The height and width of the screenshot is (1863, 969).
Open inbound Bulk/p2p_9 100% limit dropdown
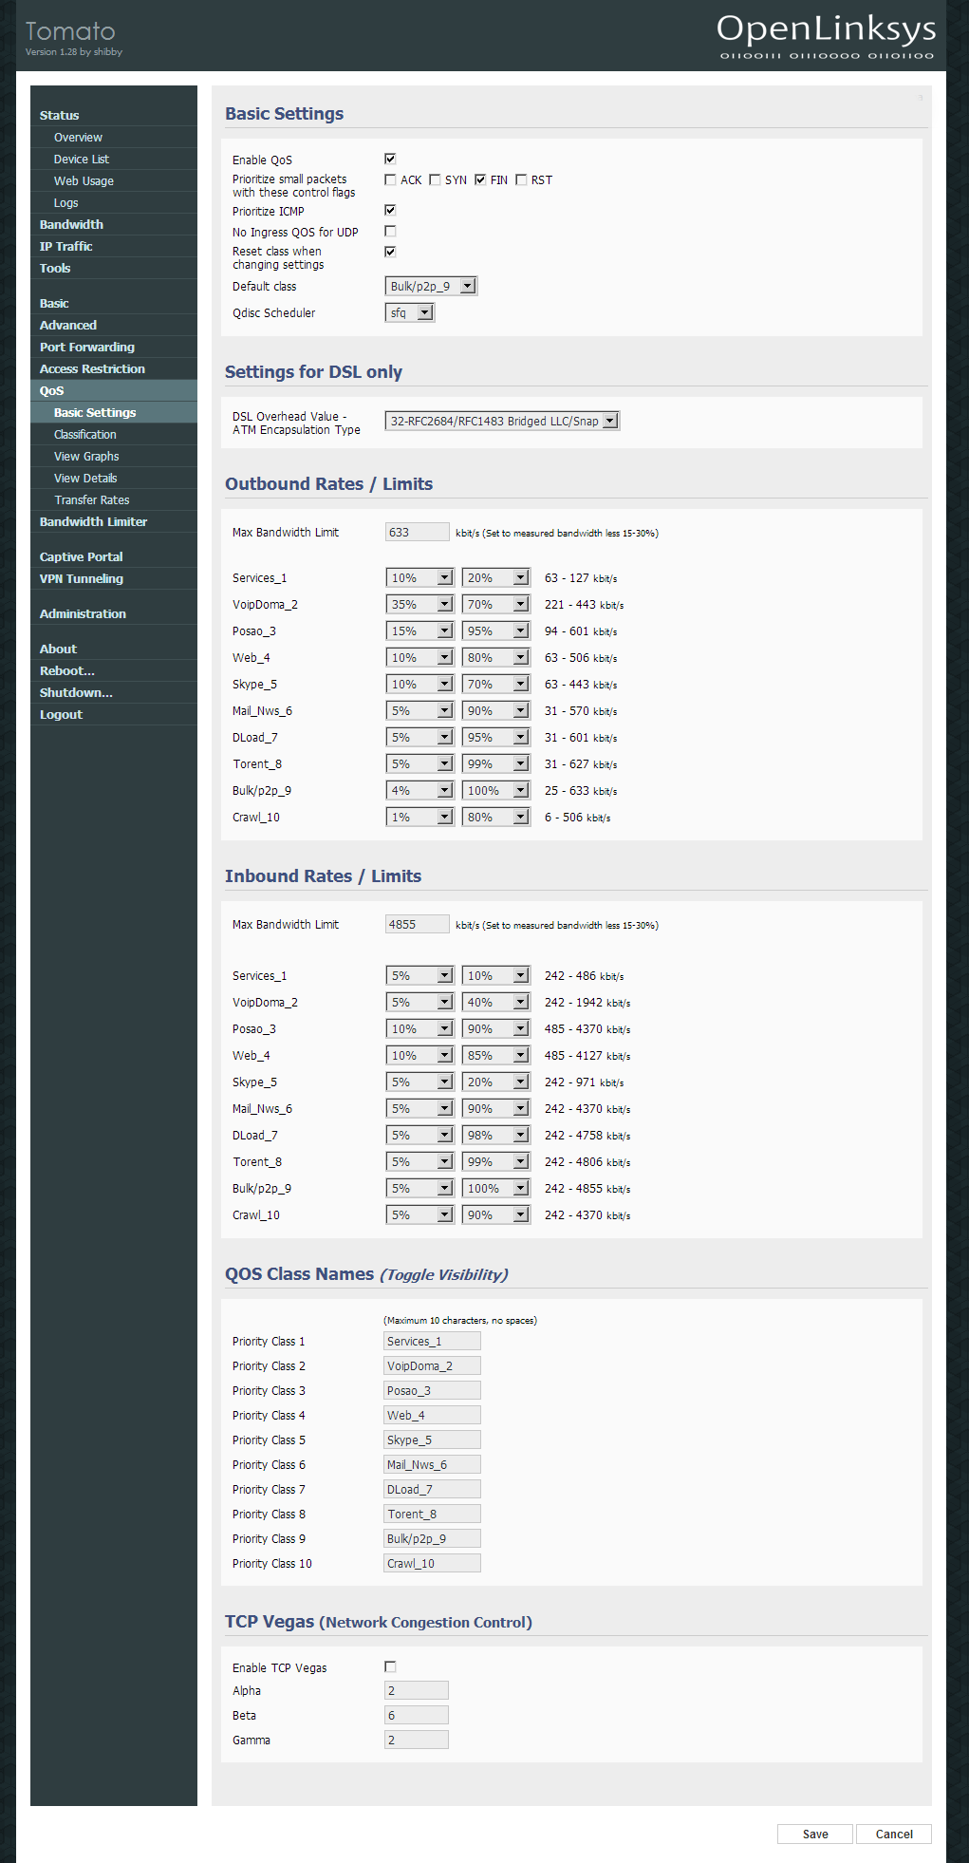tap(495, 1188)
